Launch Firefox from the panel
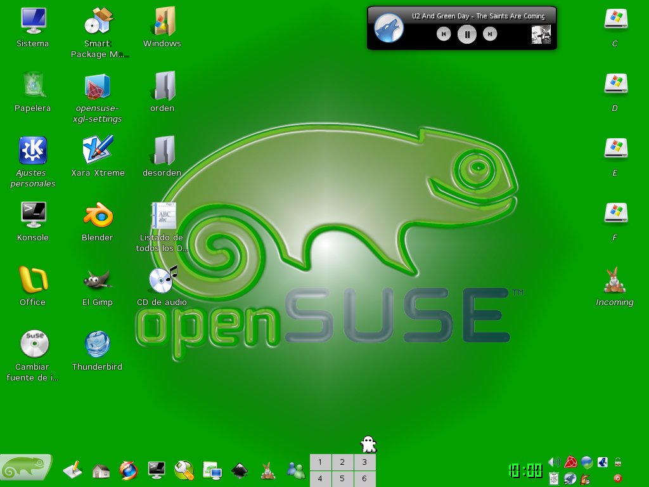Image resolution: width=649 pixels, height=487 pixels. tap(129, 470)
